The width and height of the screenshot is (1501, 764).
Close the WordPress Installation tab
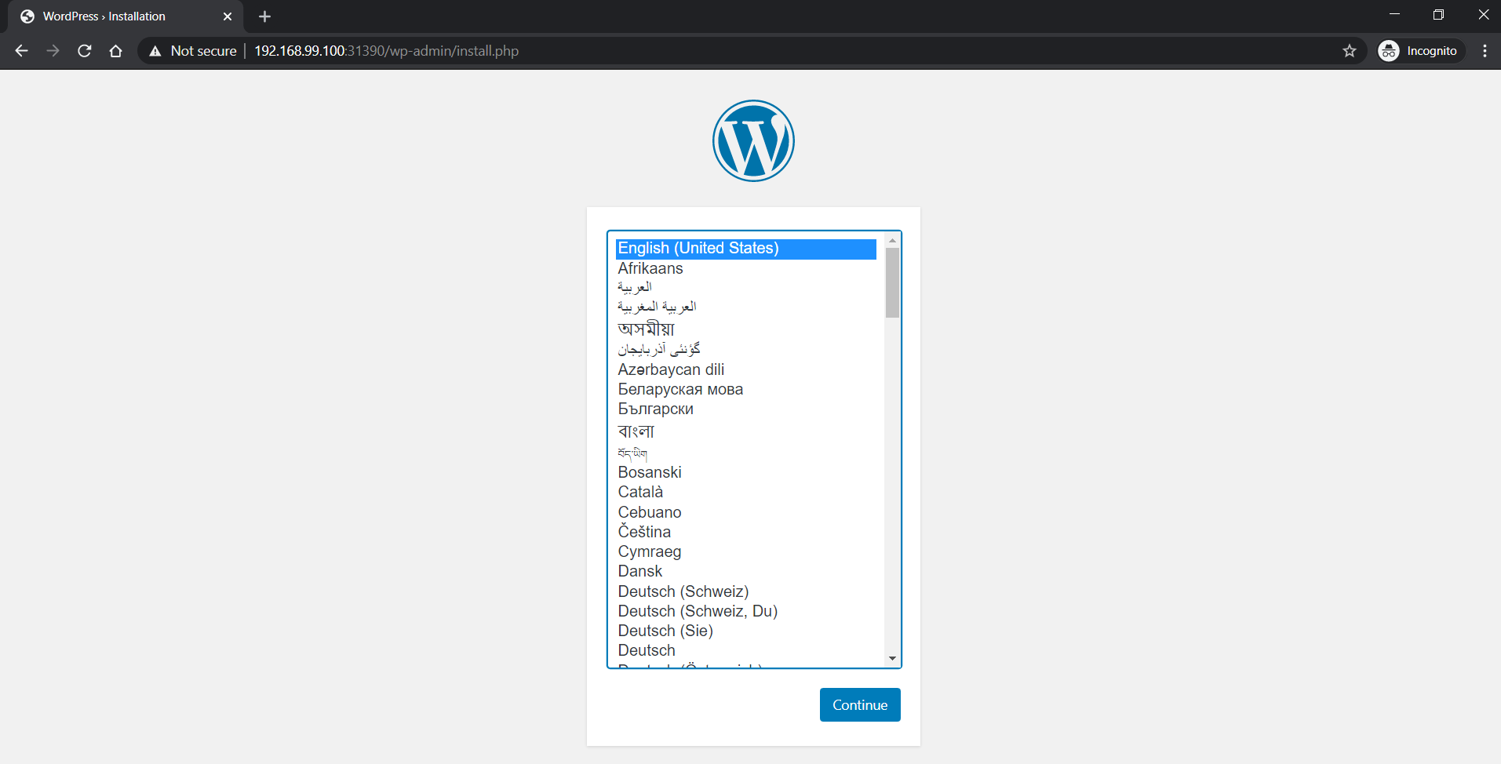coord(228,16)
